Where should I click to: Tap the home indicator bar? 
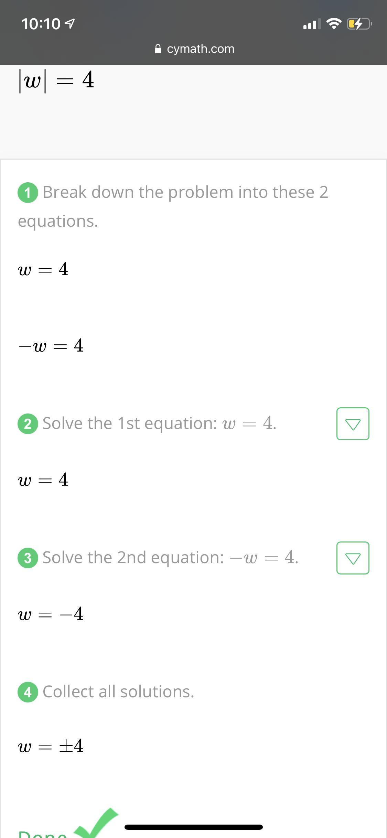[194, 827]
